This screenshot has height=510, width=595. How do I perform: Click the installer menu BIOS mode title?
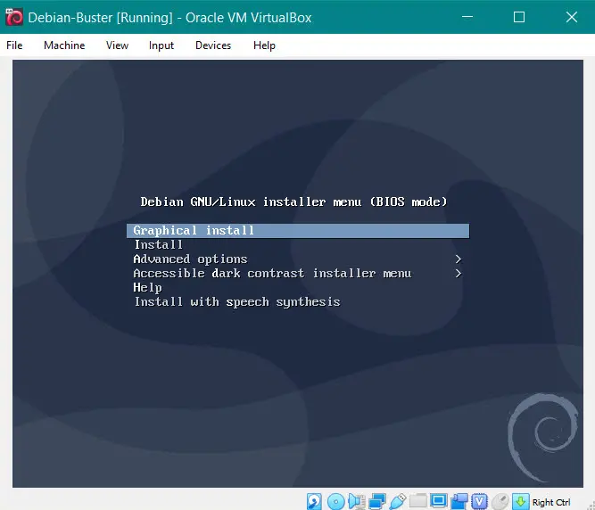(x=294, y=202)
